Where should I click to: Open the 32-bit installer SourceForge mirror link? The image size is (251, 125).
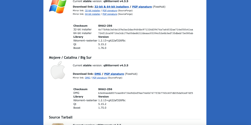coord(92,11)
